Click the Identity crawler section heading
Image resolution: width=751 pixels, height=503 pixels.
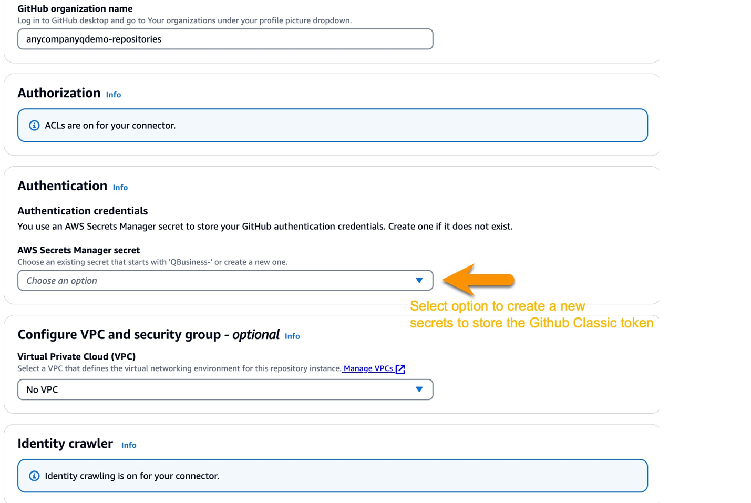pos(65,444)
